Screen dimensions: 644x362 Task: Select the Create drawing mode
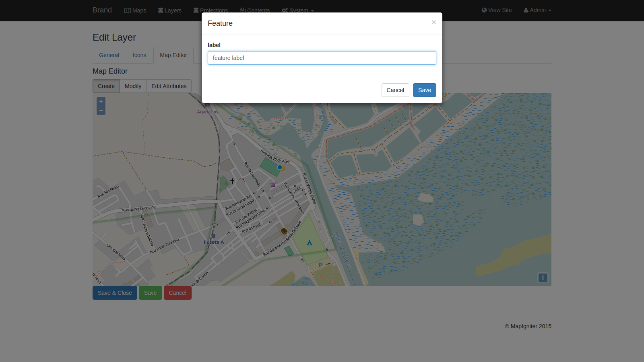tap(106, 86)
